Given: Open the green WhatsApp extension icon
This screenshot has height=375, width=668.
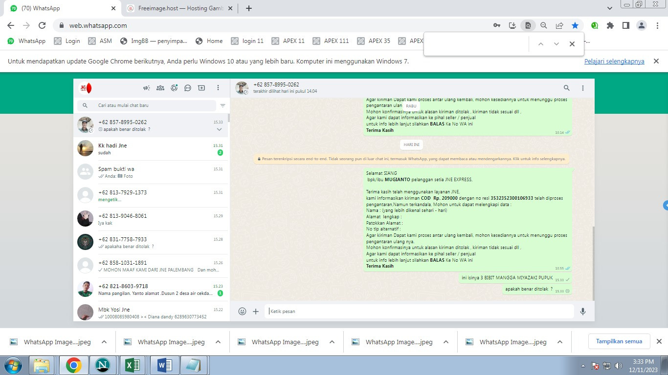Looking at the screenshot, I should coord(595,25).
